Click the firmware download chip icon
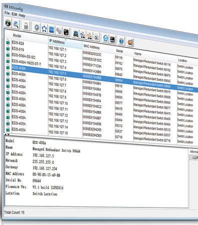Screen dimensions: 198x225 click(x=76, y=34)
